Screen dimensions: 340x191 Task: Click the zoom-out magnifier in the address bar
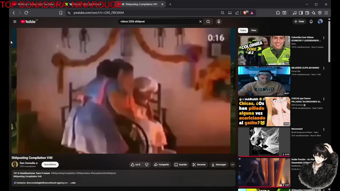click(x=223, y=13)
